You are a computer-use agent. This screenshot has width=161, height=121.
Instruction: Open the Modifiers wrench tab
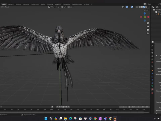[x=152, y=74]
